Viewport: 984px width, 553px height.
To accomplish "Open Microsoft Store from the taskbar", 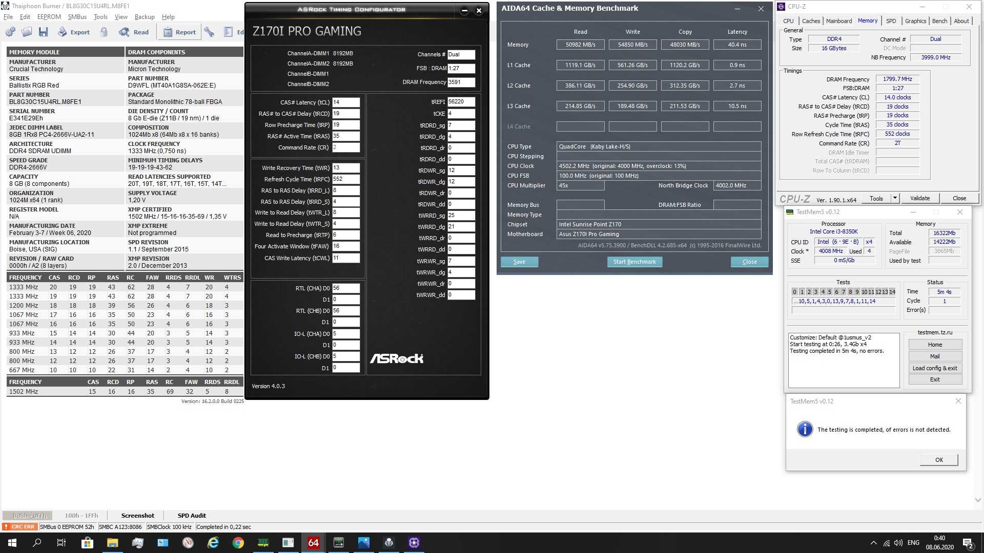I will (87, 543).
